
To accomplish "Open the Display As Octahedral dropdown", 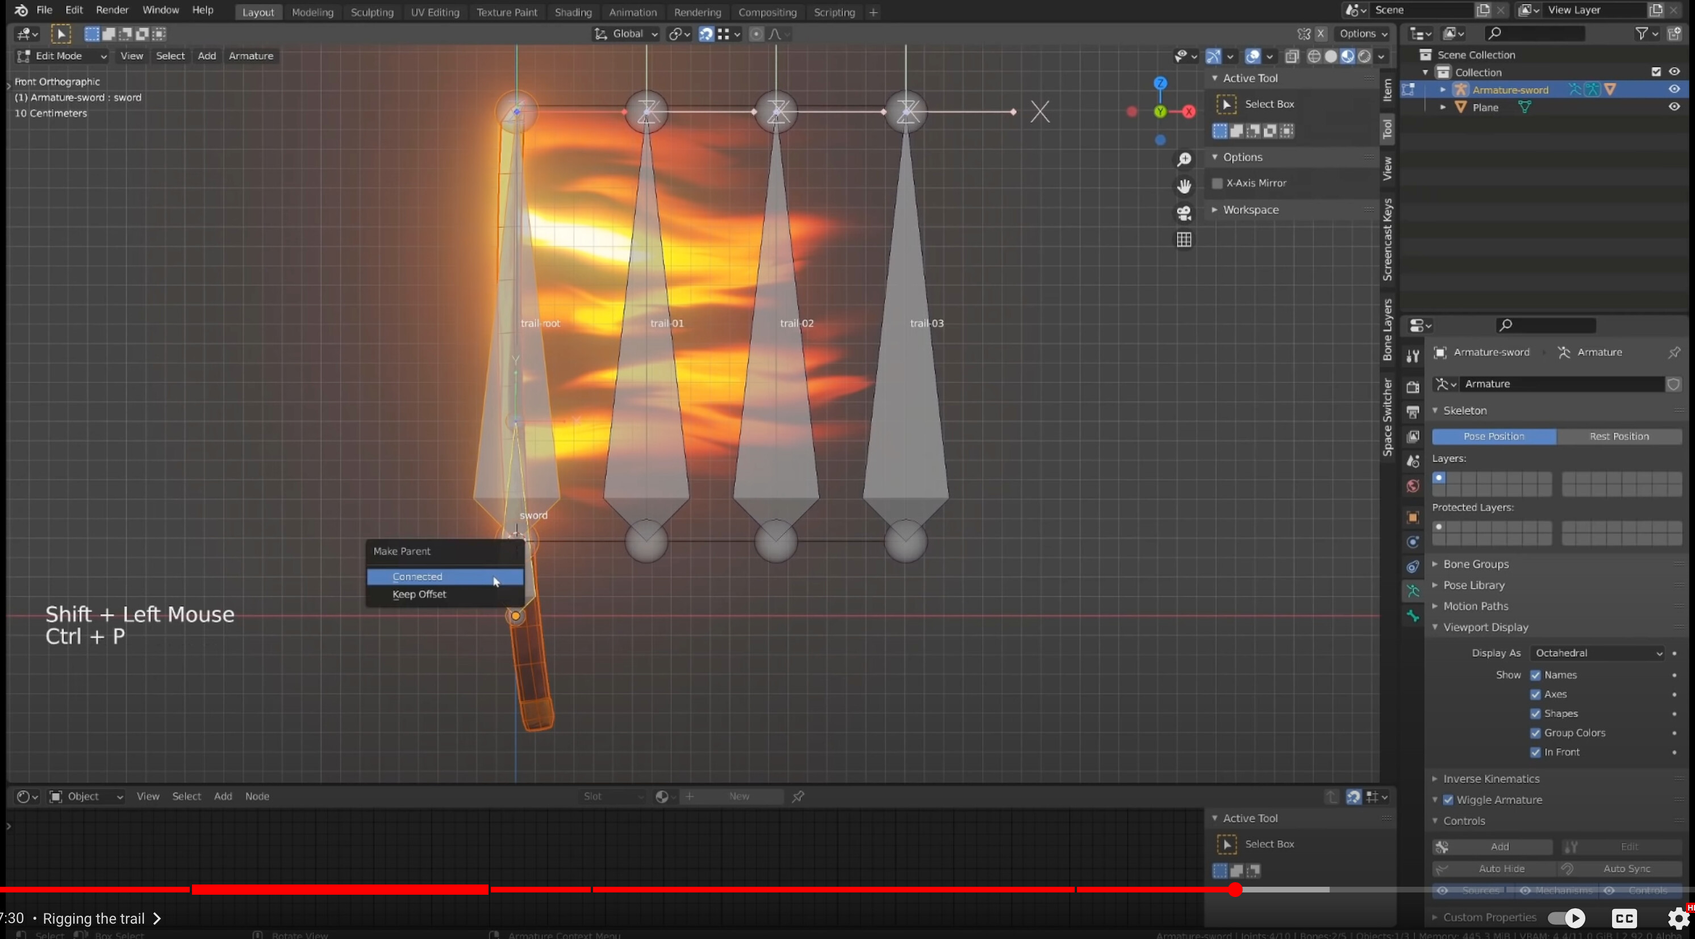I will point(1598,653).
